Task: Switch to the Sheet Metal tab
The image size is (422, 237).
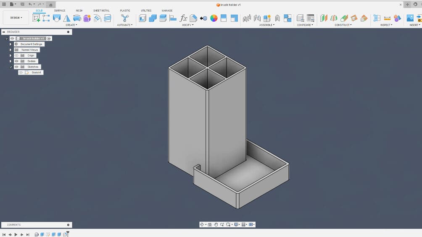Action: pyautogui.click(x=101, y=10)
